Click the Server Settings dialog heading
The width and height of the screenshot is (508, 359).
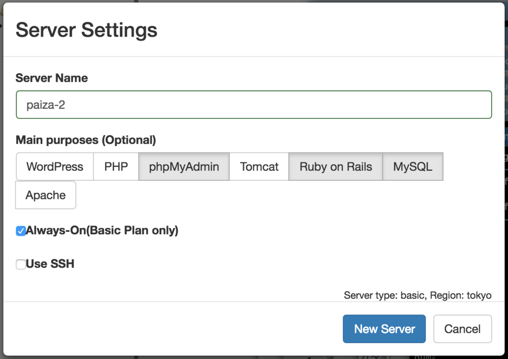click(x=86, y=30)
